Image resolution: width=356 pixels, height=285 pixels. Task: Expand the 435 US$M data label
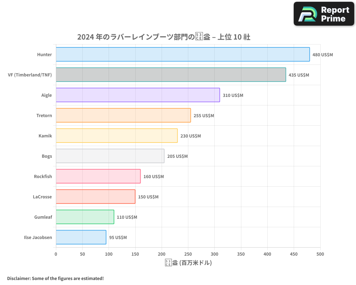pos(298,75)
